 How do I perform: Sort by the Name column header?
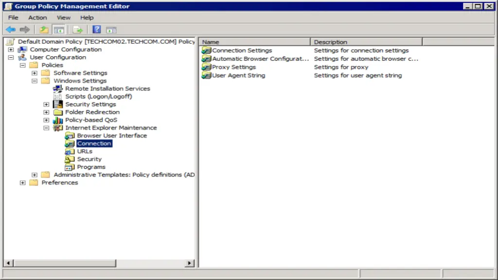tap(254, 42)
